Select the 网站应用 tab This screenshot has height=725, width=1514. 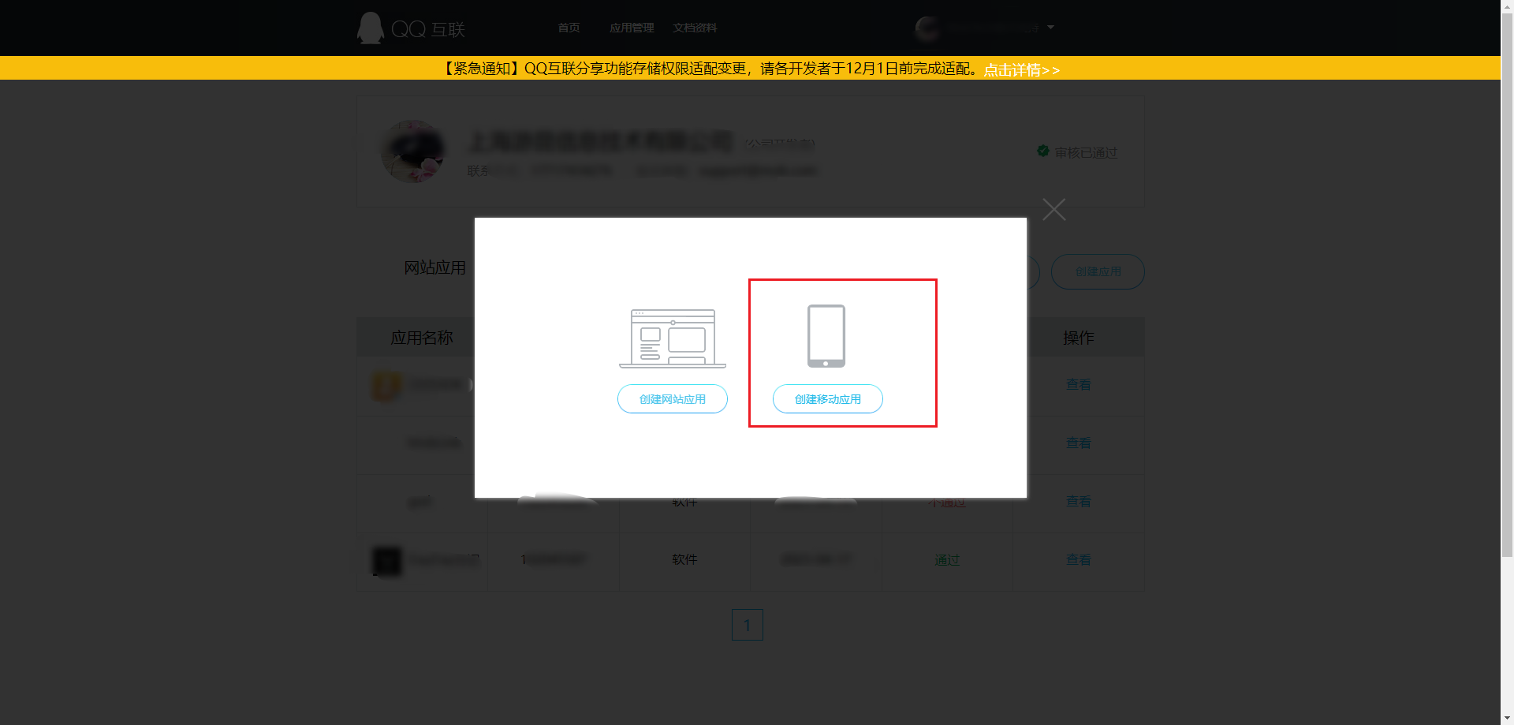point(434,267)
